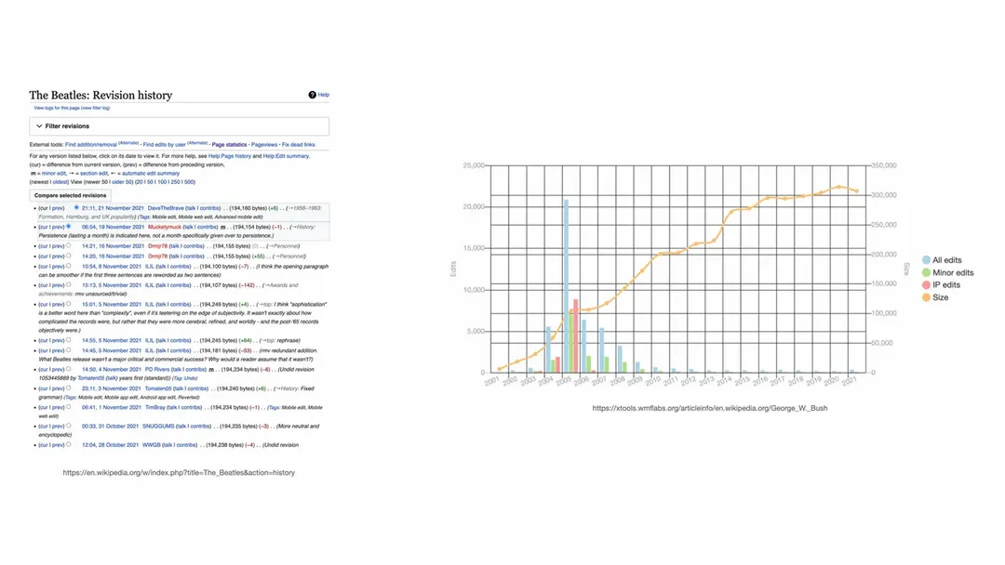
Task: Click the last Size line point at 2021
Action: (x=857, y=191)
